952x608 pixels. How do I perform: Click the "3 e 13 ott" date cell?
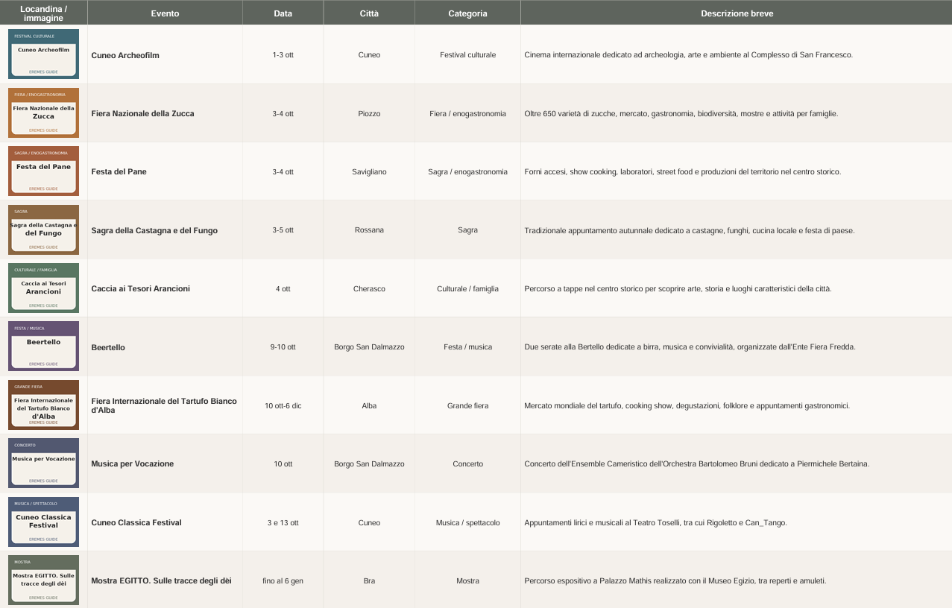coord(283,522)
